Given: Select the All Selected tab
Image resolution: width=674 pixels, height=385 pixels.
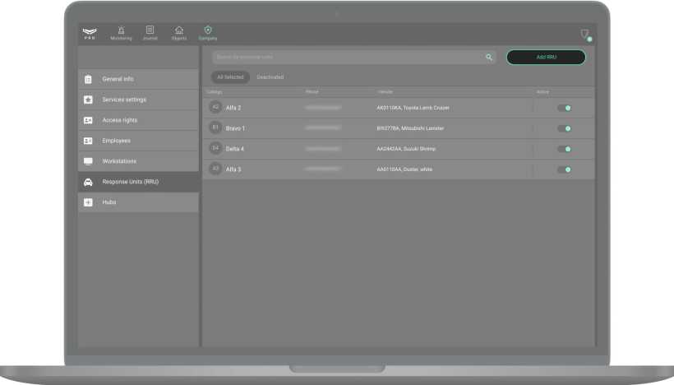Looking at the screenshot, I should [230, 77].
